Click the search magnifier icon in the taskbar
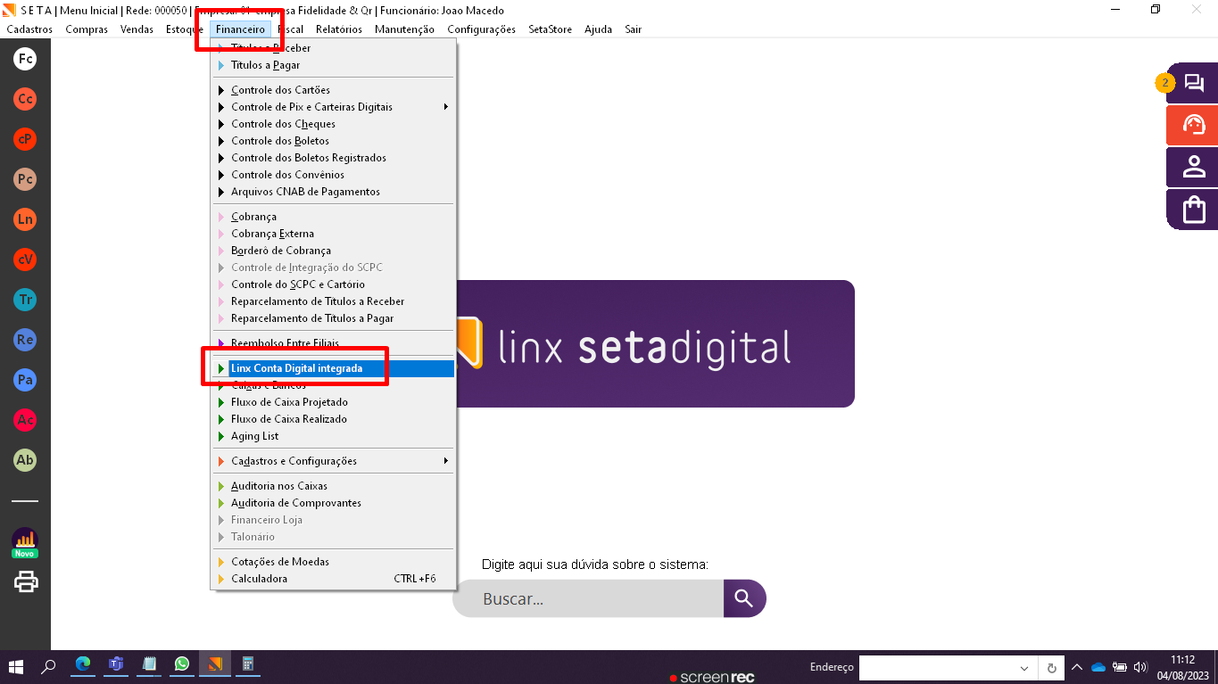The width and height of the screenshot is (1218, 684). [49, 666]
